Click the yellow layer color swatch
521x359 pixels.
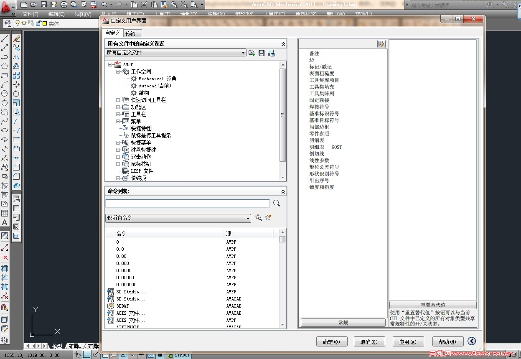point(44,23)
